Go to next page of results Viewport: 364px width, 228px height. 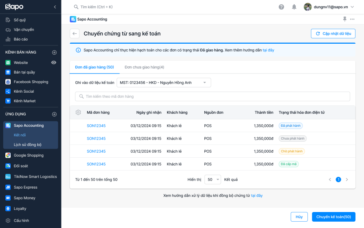point(347,180)
